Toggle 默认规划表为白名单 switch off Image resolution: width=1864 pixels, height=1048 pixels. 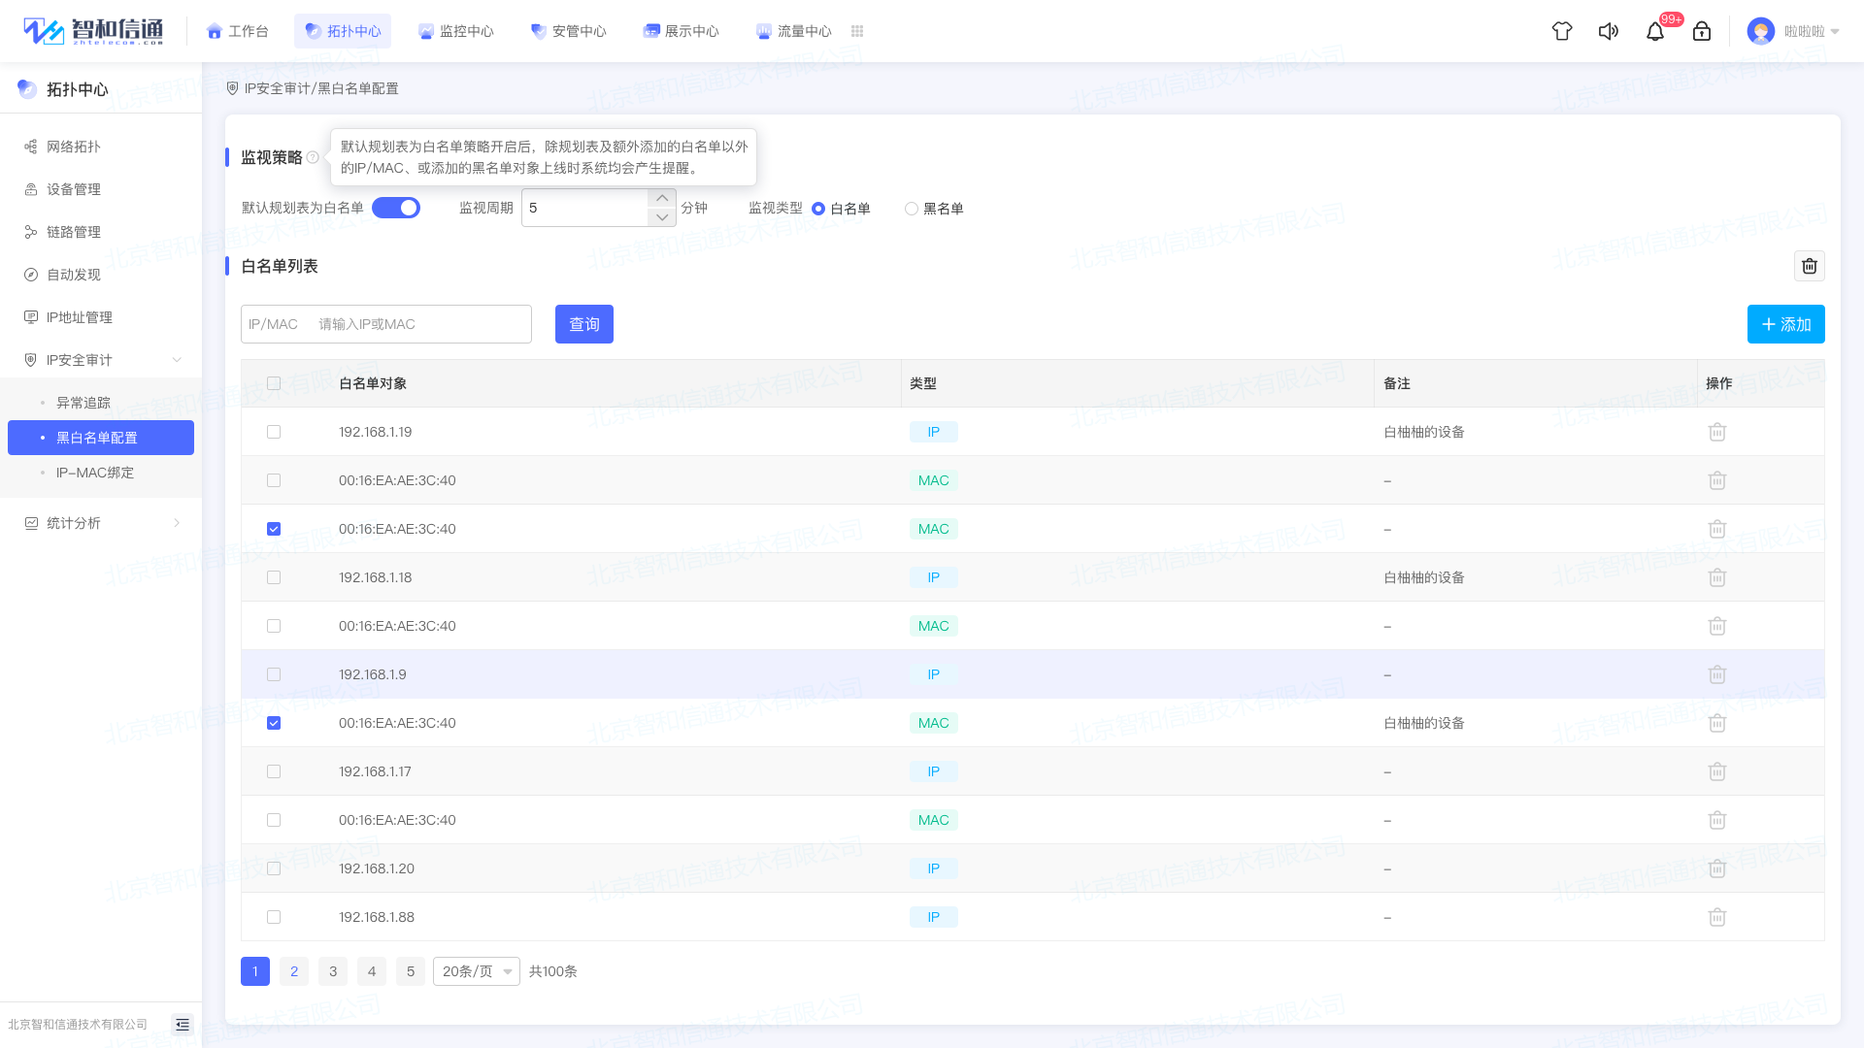396,208
